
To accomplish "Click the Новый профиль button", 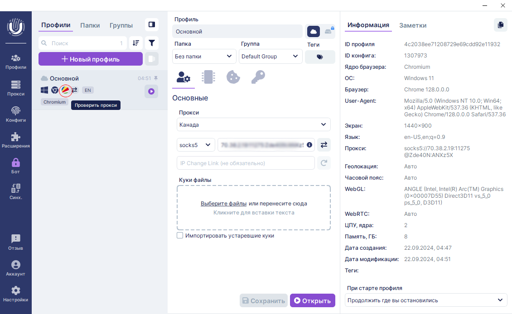I will pos(91,59).
